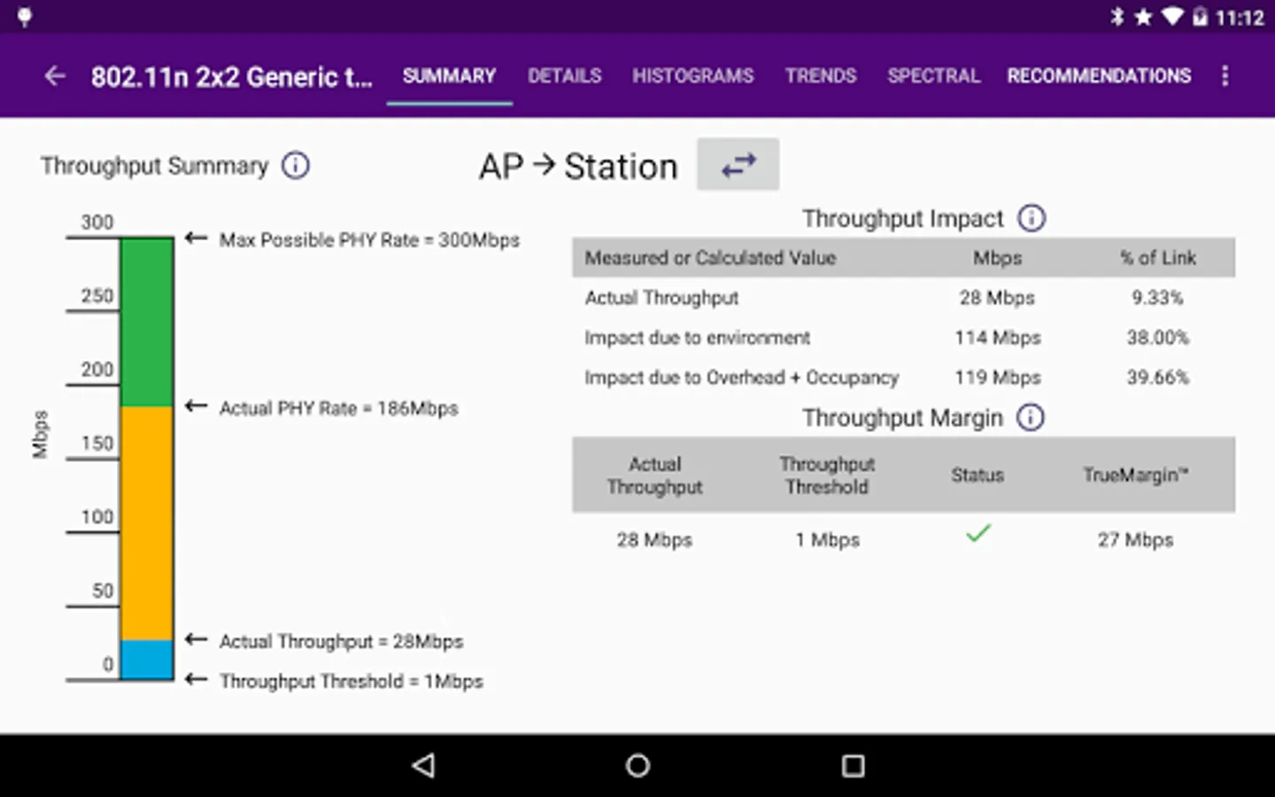Open the Histograms tab
Viewport: 1275px width, 797px height.
(x=693, y=76)
